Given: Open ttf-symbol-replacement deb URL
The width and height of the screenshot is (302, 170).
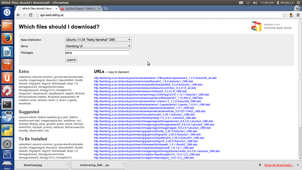Looking at the screenshot, I should (155, 78).
